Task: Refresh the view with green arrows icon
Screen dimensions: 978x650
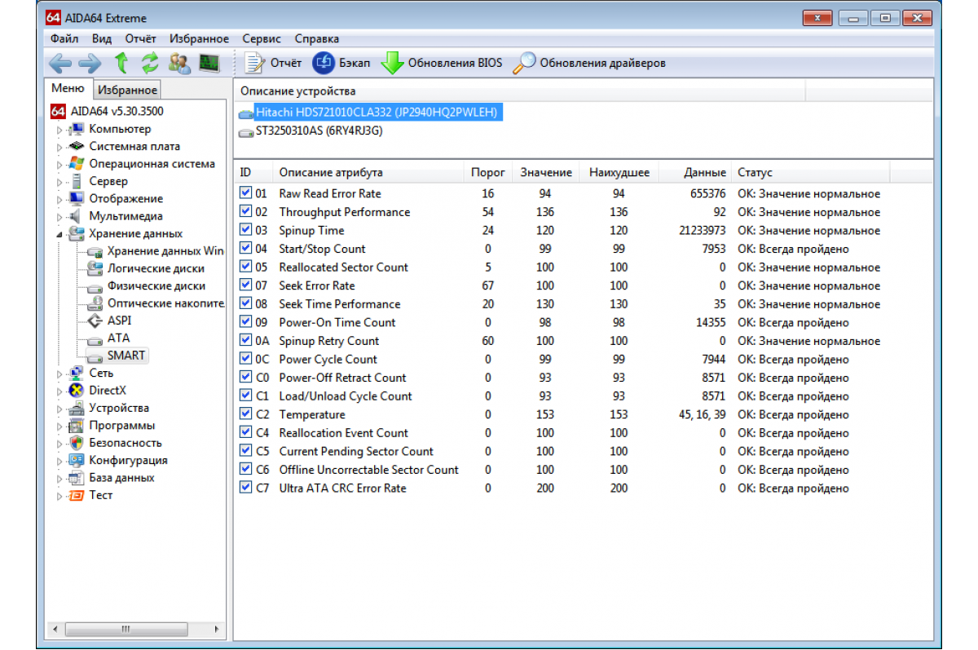Action: (x=150, y=63)
